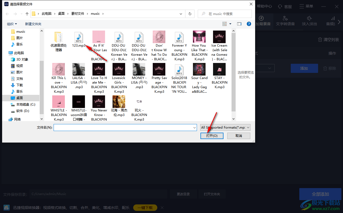
Task: Click the 素材文件 breadcrumb
Action: (x=78, y=14)
